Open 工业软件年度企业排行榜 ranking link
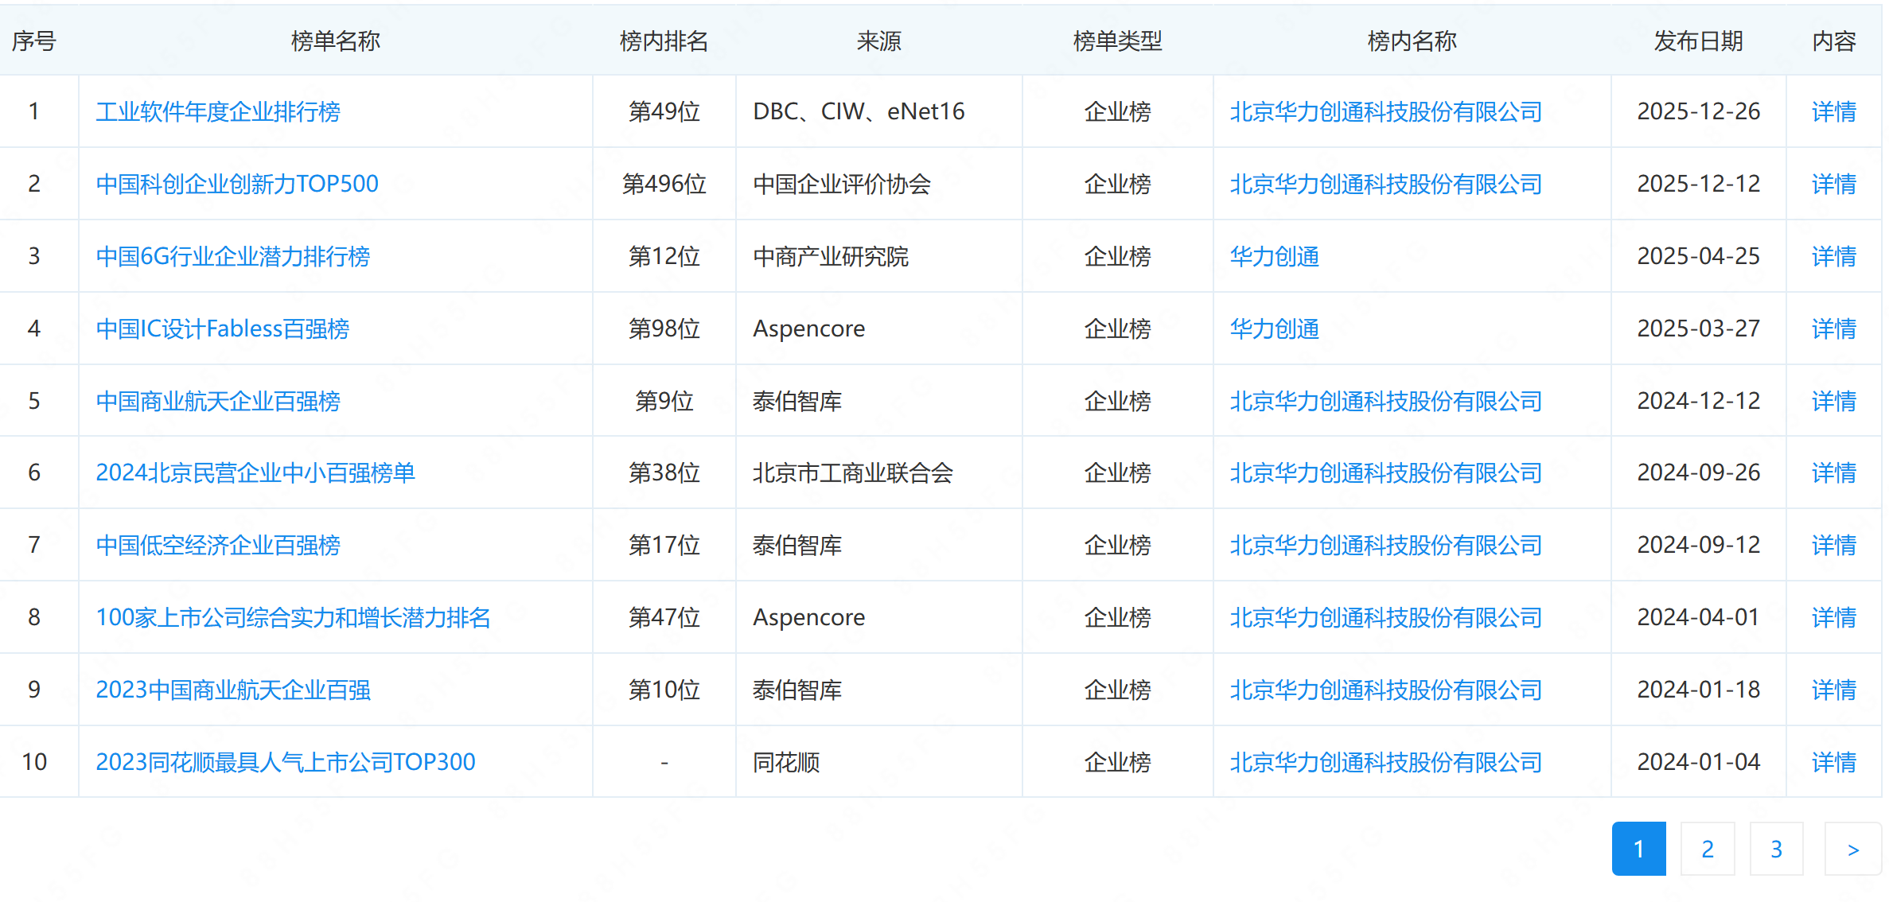This screenshot has width=1889, height=902. point(217,111)
